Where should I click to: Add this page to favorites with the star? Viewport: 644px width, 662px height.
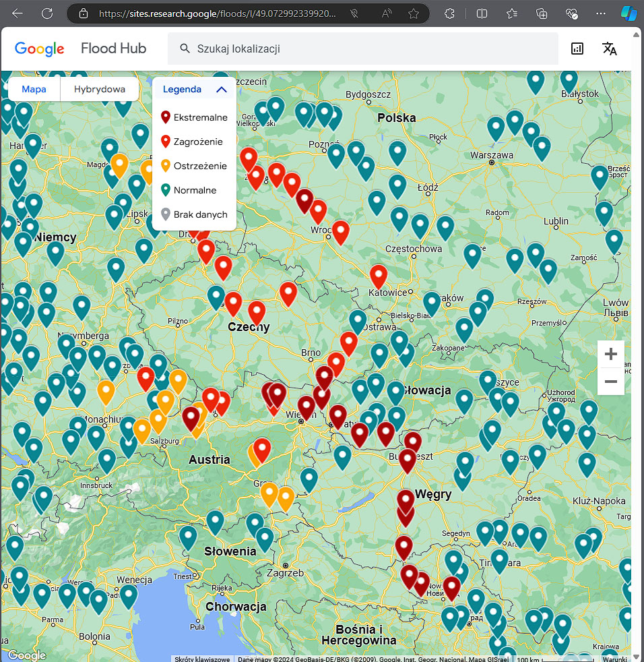[x=414, y=13]
